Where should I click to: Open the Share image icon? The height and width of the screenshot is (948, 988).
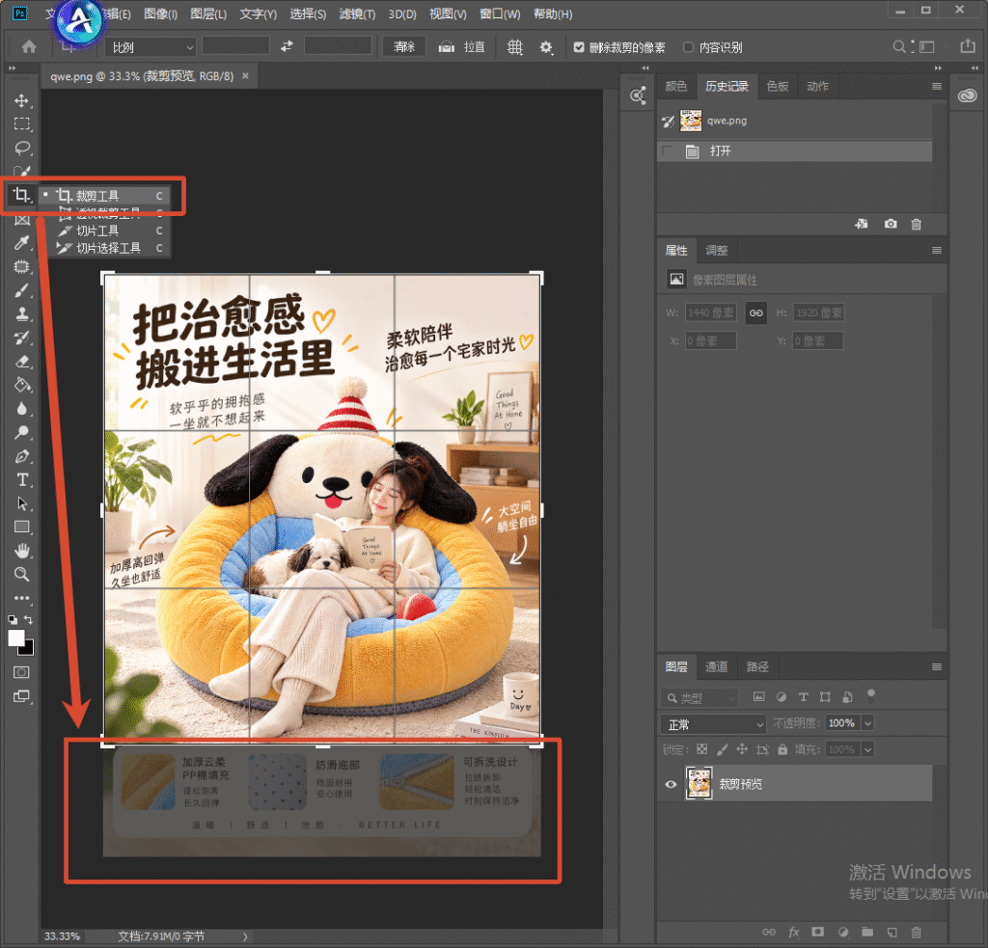point(967,46)
